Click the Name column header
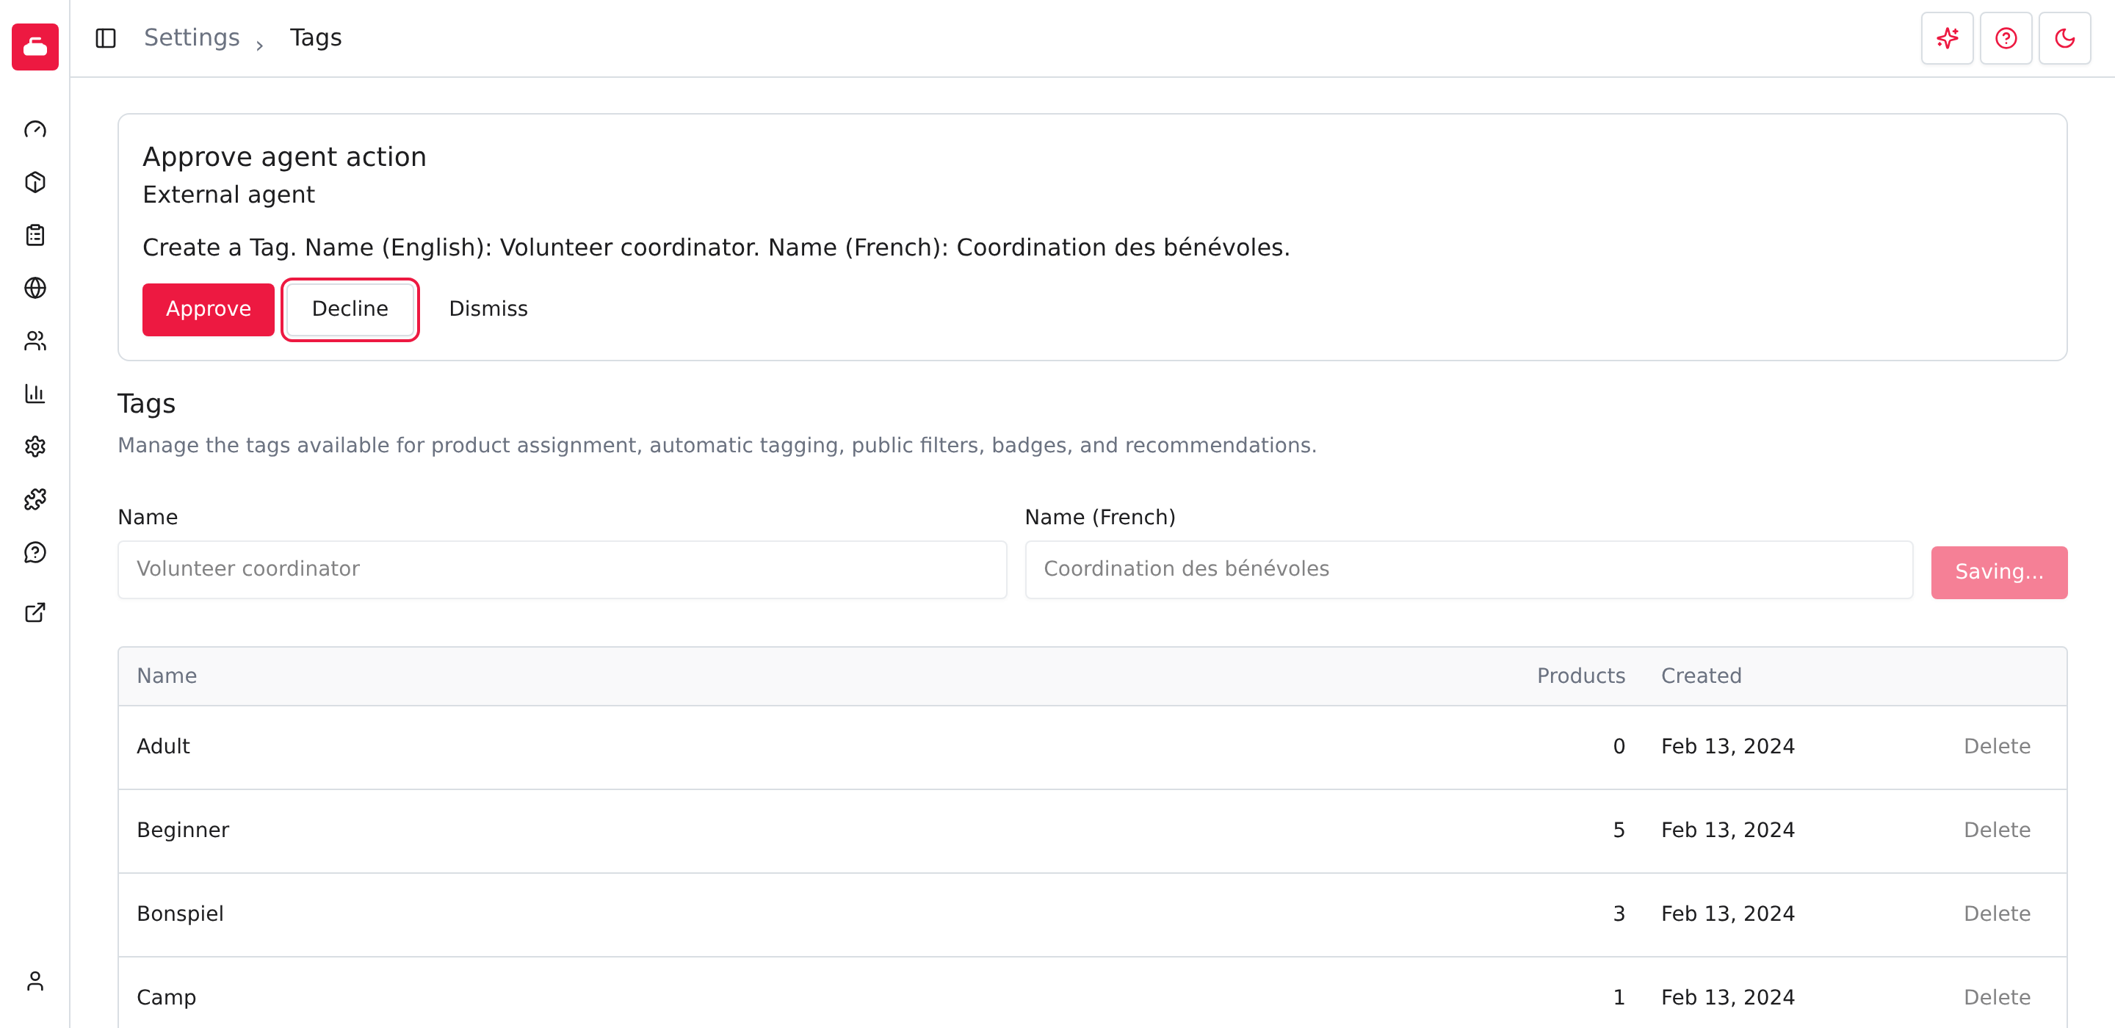This screenshot has height=1028, width=2115. (x=167, y=676)
